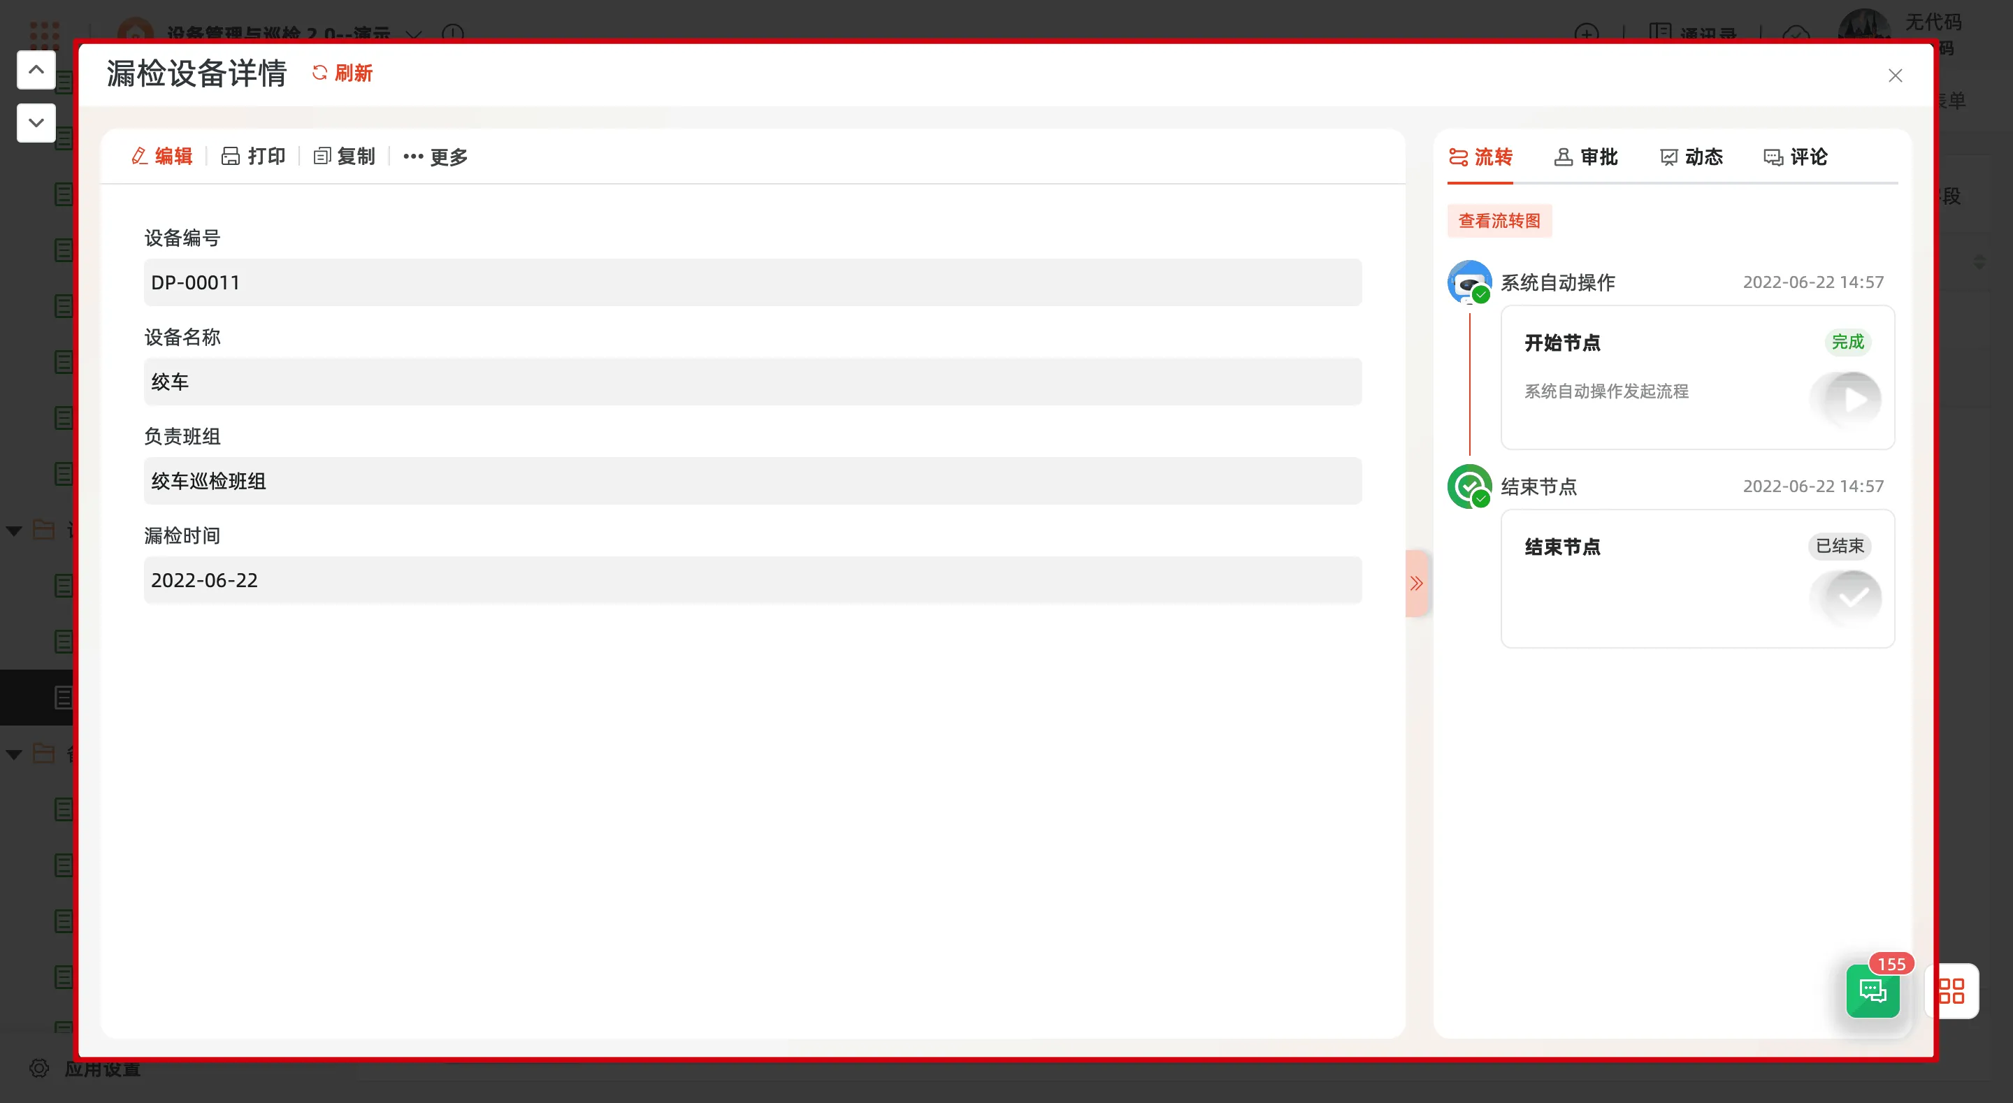Go to next record with down arrow
Screen dimensions: 2013x1103
[36, 123]
